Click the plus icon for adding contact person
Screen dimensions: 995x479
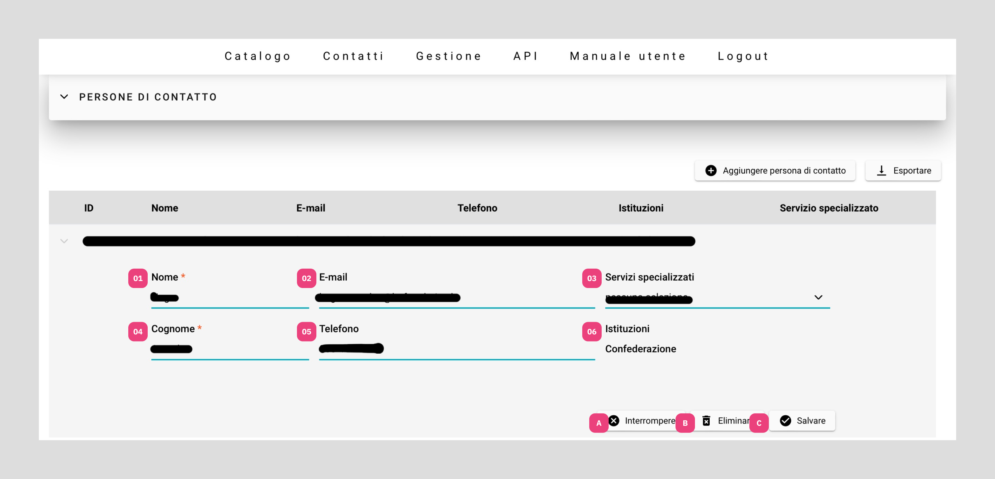[711, 170]
